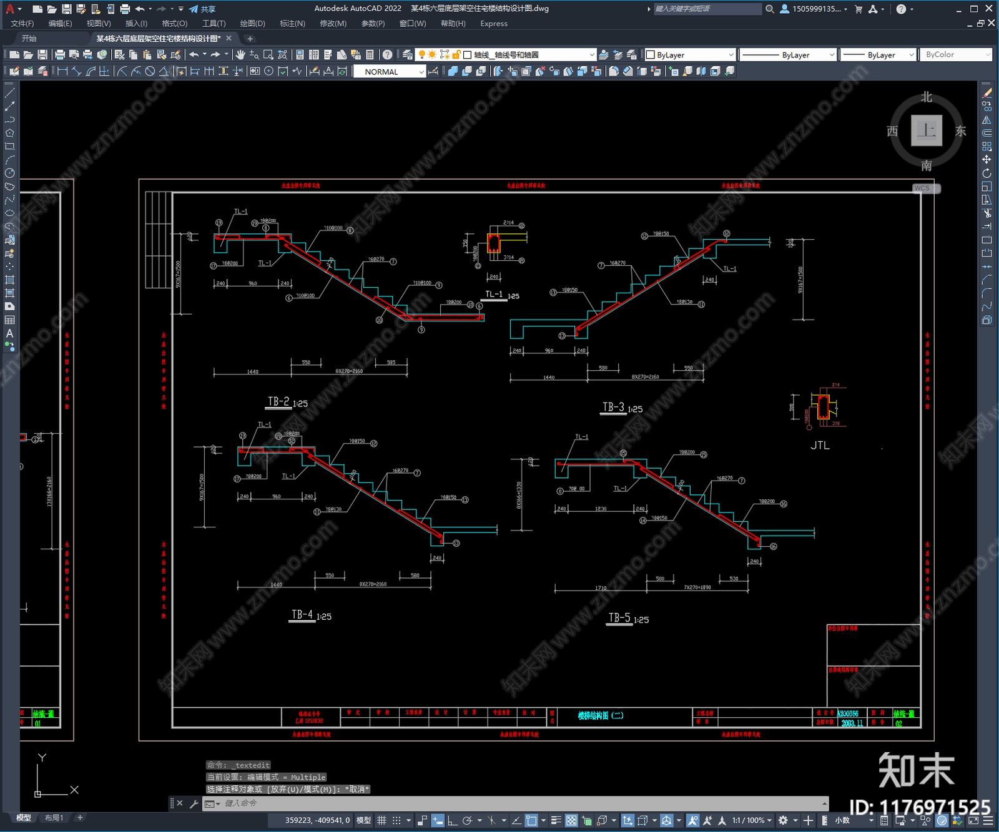The image size is (999, 832).
Task: Switch to the 布局1 layout tab
Action: (54, 818)
